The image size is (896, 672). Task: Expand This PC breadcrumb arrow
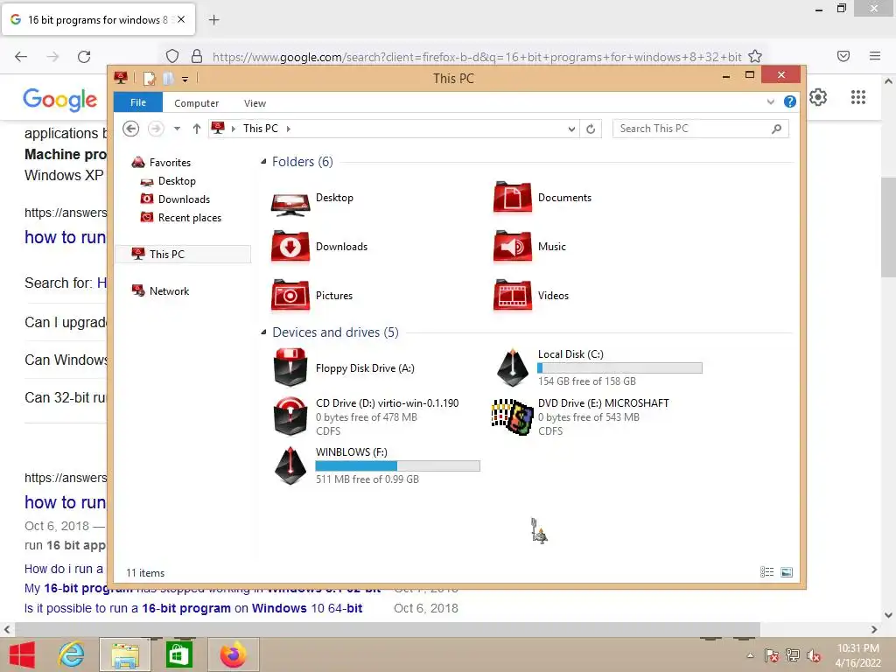tap(288, 129)
